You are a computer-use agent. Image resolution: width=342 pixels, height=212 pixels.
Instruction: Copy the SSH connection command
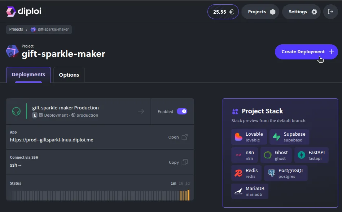(178, 162)
